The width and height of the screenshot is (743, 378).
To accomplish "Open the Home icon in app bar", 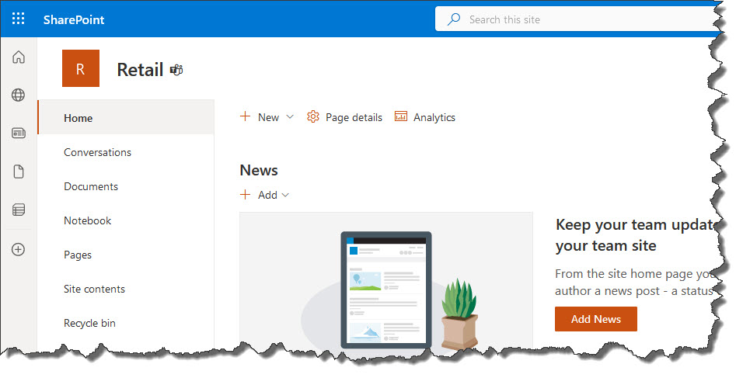I will point(19,57).
